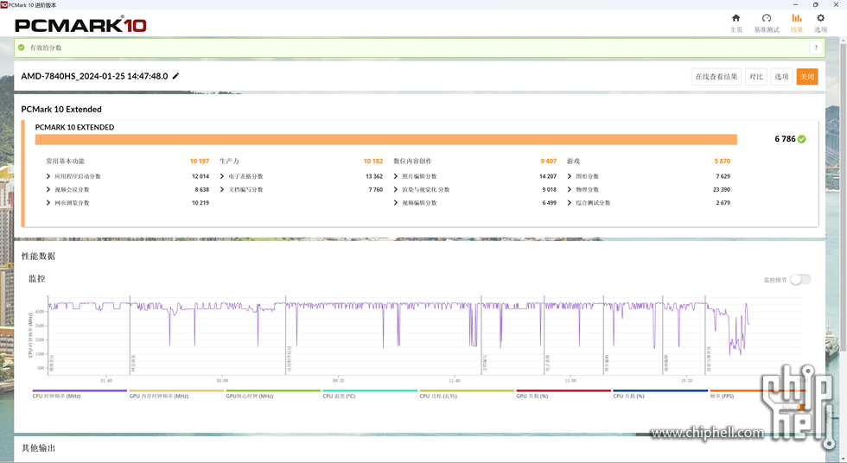Image resolution: width=847 pixels, height=463 pixels.
Task: Select CPU 负载 (%) legend swatch
Action: click(x=660, y=390)
